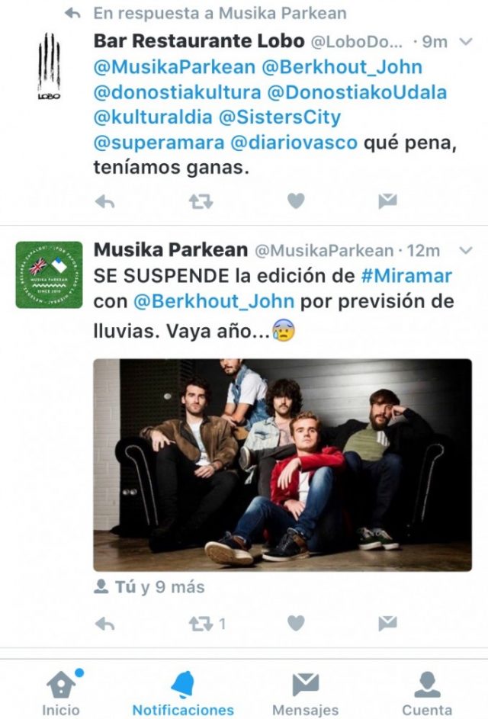Retweet the Bar Restaurante Lobo tweet
The width and height of the screenshot is (488, 719).
[x=201, y=201]
